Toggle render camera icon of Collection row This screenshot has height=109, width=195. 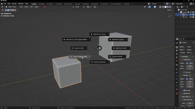[x=193, y=12]
